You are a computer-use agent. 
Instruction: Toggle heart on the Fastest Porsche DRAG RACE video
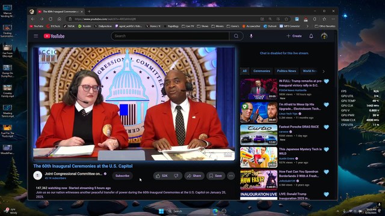click(x=326, y=127)
